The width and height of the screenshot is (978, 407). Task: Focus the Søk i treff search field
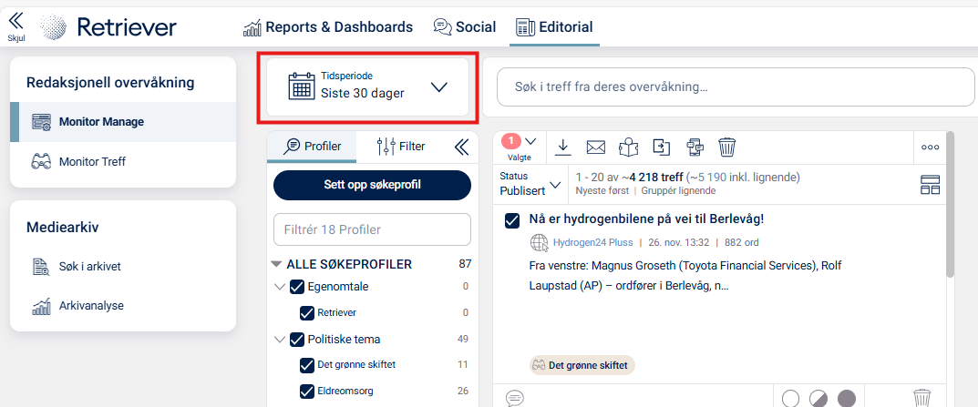tap(736, 86)
